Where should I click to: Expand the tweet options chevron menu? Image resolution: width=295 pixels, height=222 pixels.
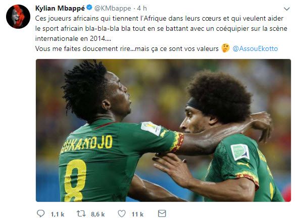click(x=286, y=9)
